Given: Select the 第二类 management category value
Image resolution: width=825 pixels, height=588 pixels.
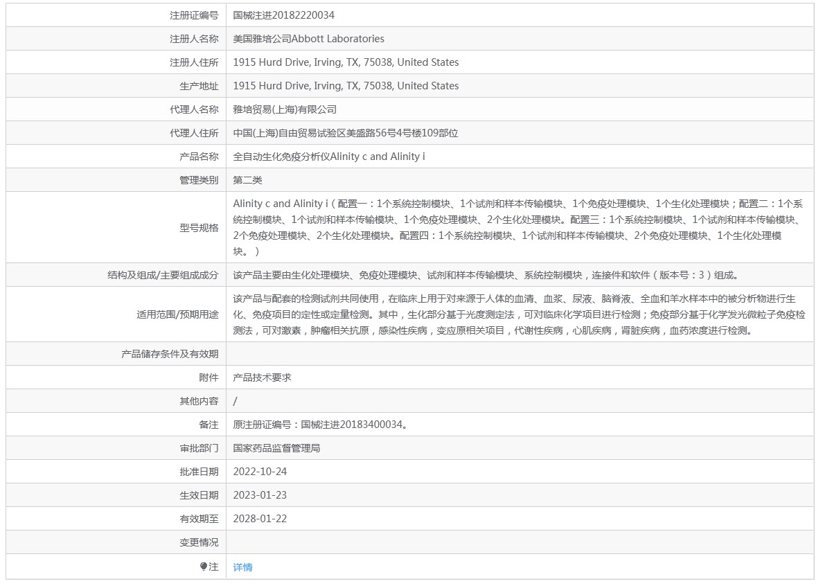Looking at the screenshot, I should (247, 180).
